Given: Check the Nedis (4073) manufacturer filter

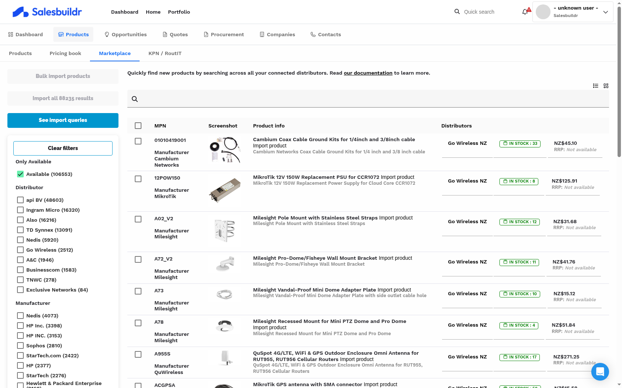Looking at the screenshot, I should [x=20, y=316].
